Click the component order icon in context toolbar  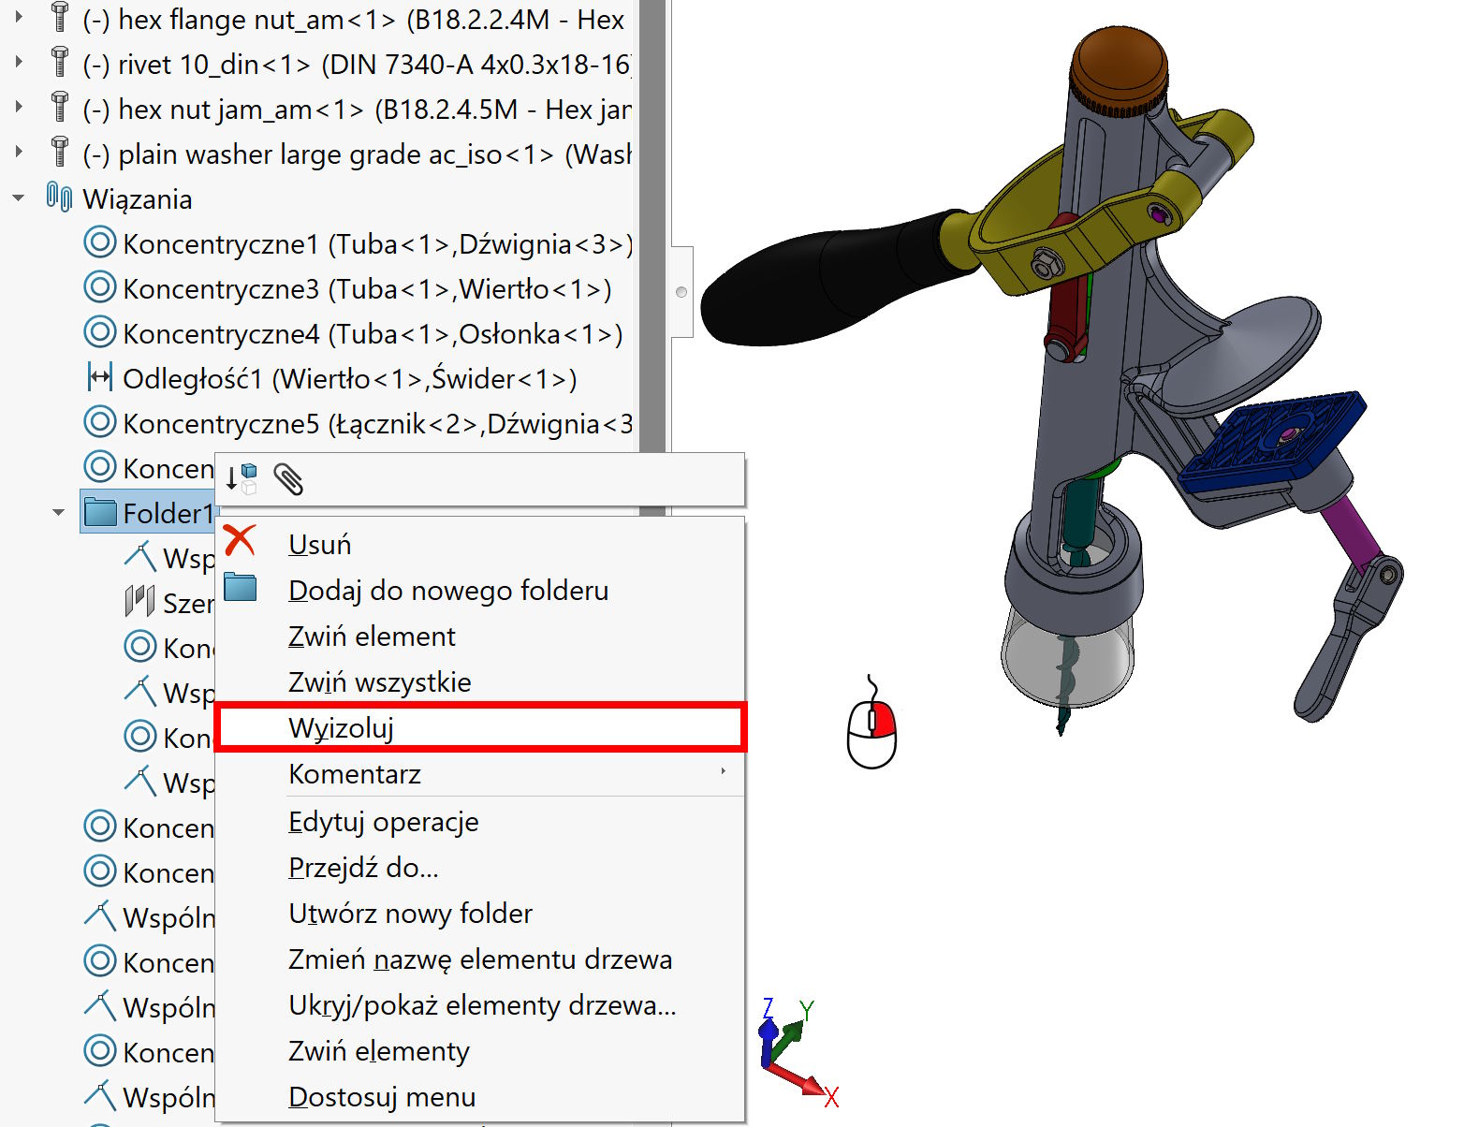tap(242, 478)
